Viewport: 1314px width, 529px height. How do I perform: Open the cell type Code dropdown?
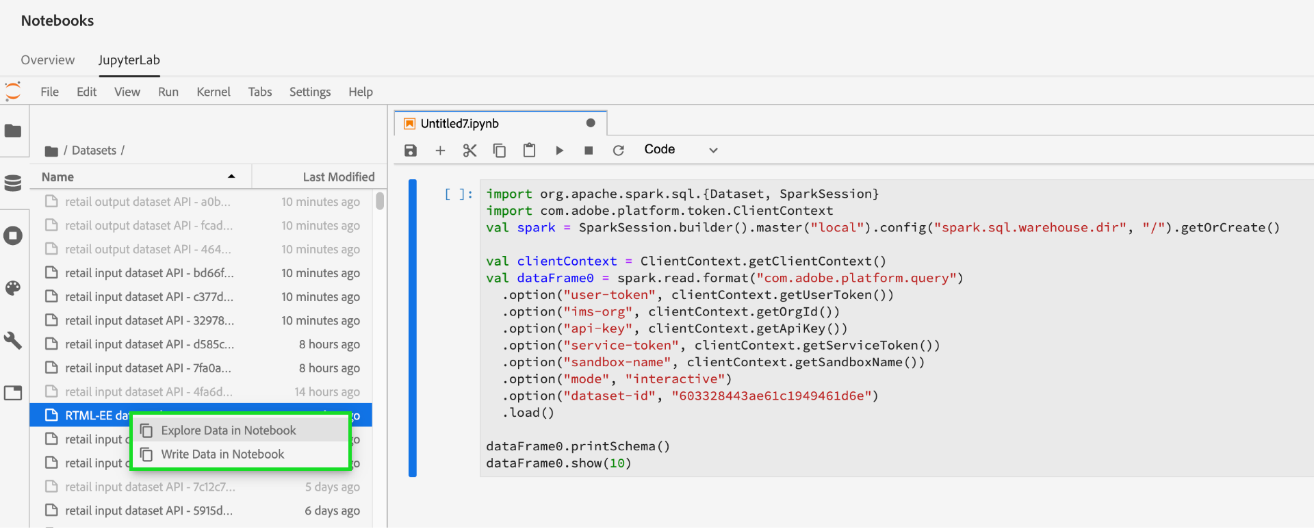681,150
